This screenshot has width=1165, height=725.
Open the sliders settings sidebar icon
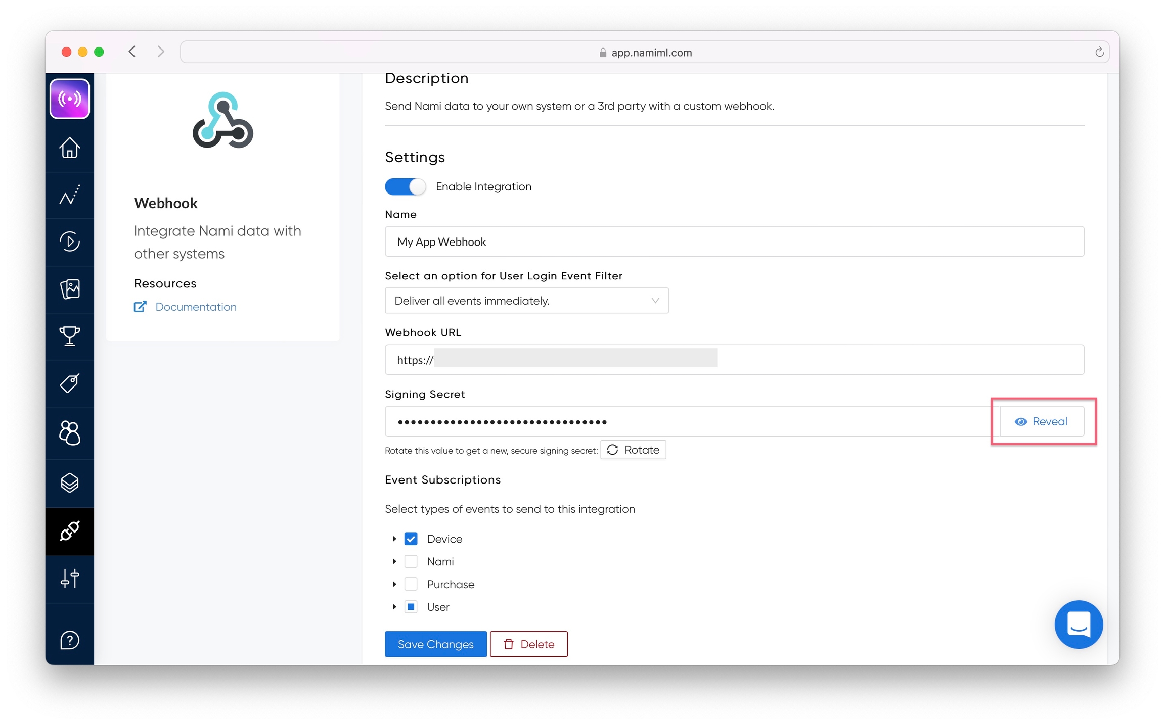70,578
